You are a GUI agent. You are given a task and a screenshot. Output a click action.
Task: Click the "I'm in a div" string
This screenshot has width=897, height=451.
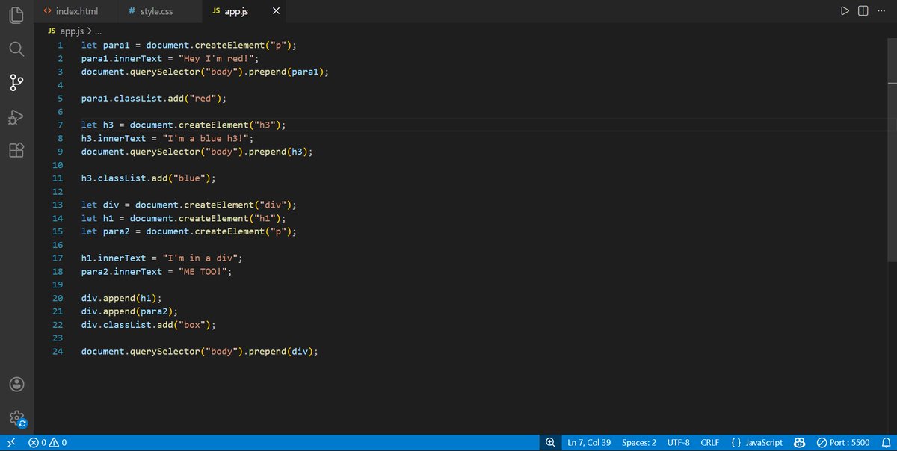[x=200, y=258]
